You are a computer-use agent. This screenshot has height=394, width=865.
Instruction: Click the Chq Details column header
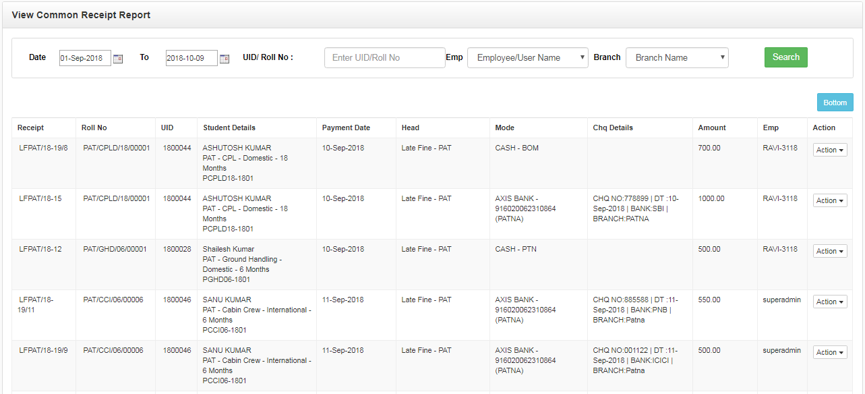tap(613, 128)
